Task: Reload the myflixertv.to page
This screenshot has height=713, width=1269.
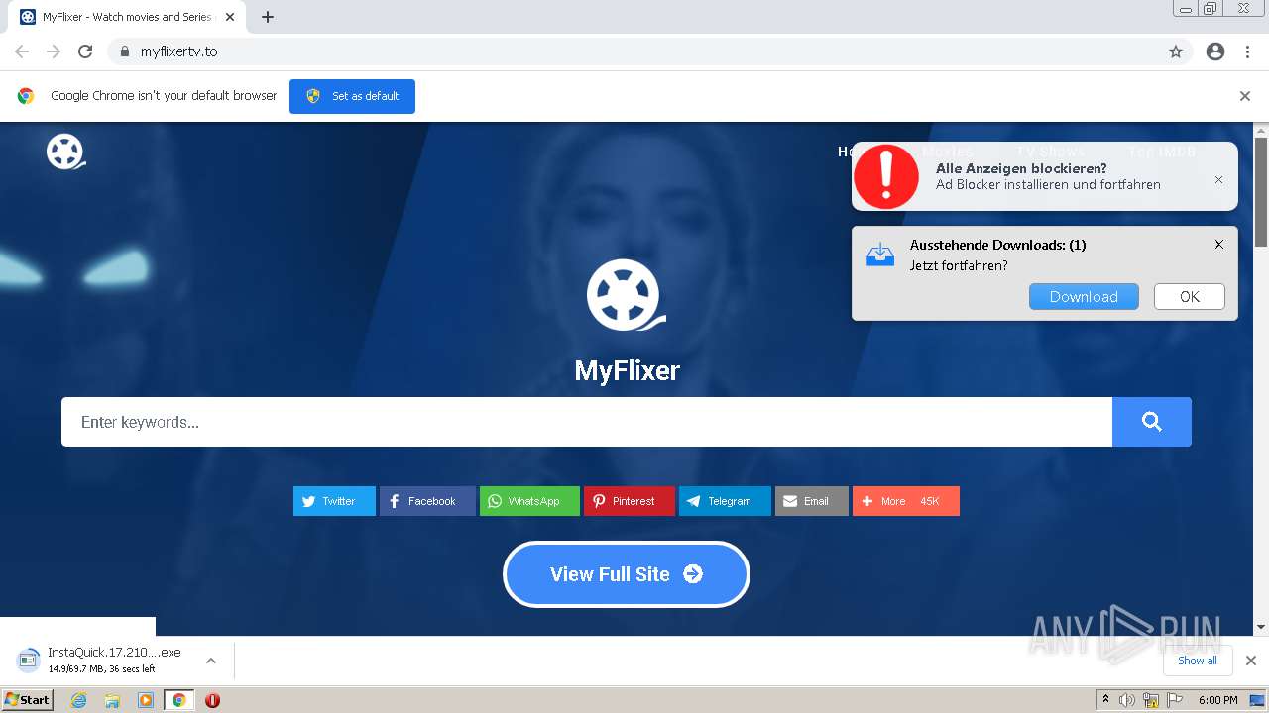Action: [85, 51]
